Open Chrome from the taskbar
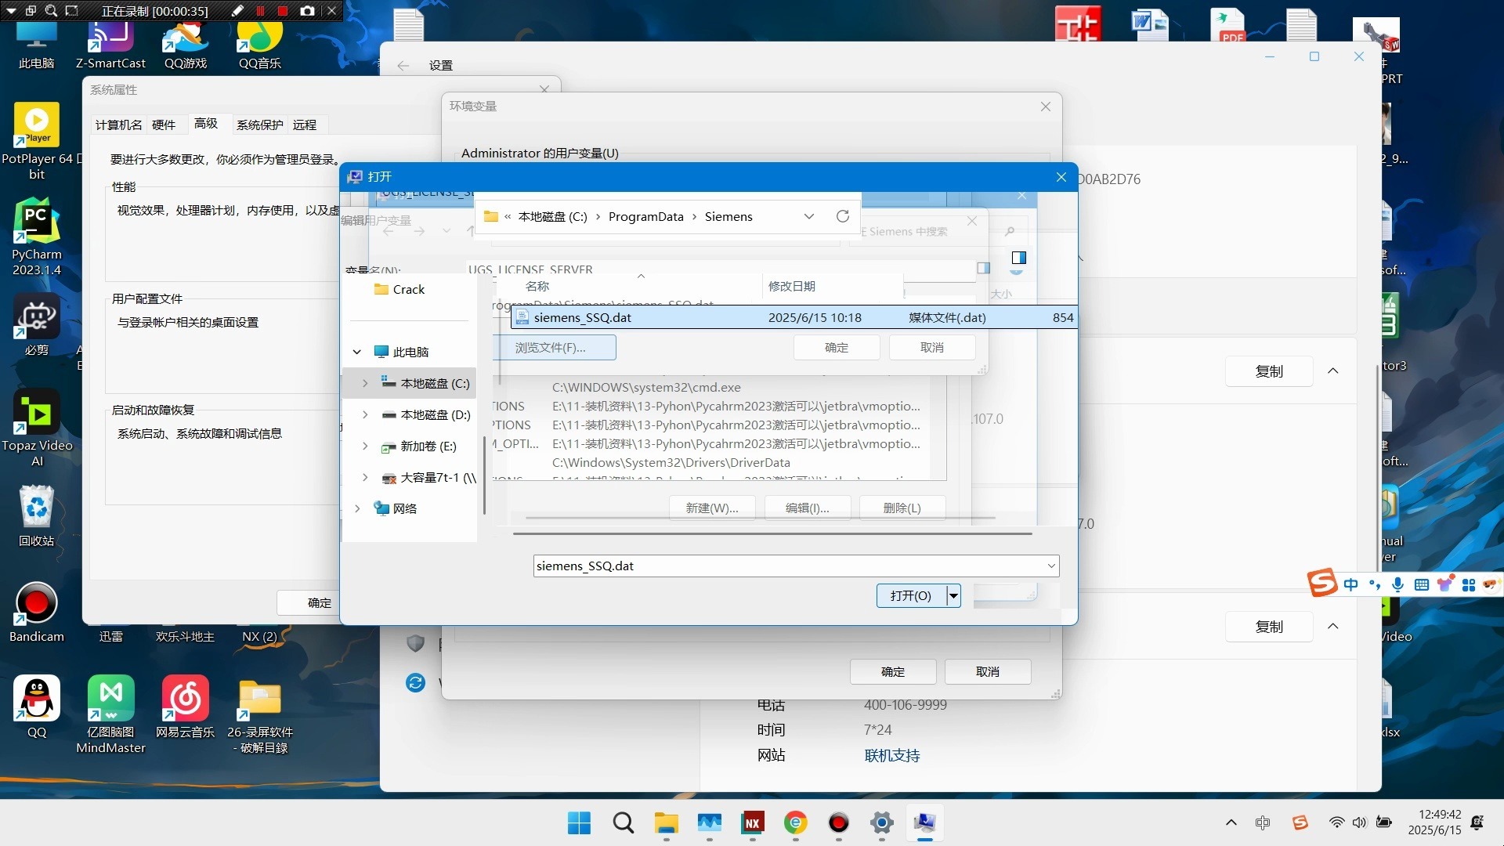Image resolution: width=1504 pixels, height=846 pixels. pos(796,822)
